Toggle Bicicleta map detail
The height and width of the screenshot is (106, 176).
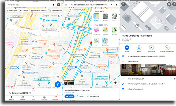114,31
